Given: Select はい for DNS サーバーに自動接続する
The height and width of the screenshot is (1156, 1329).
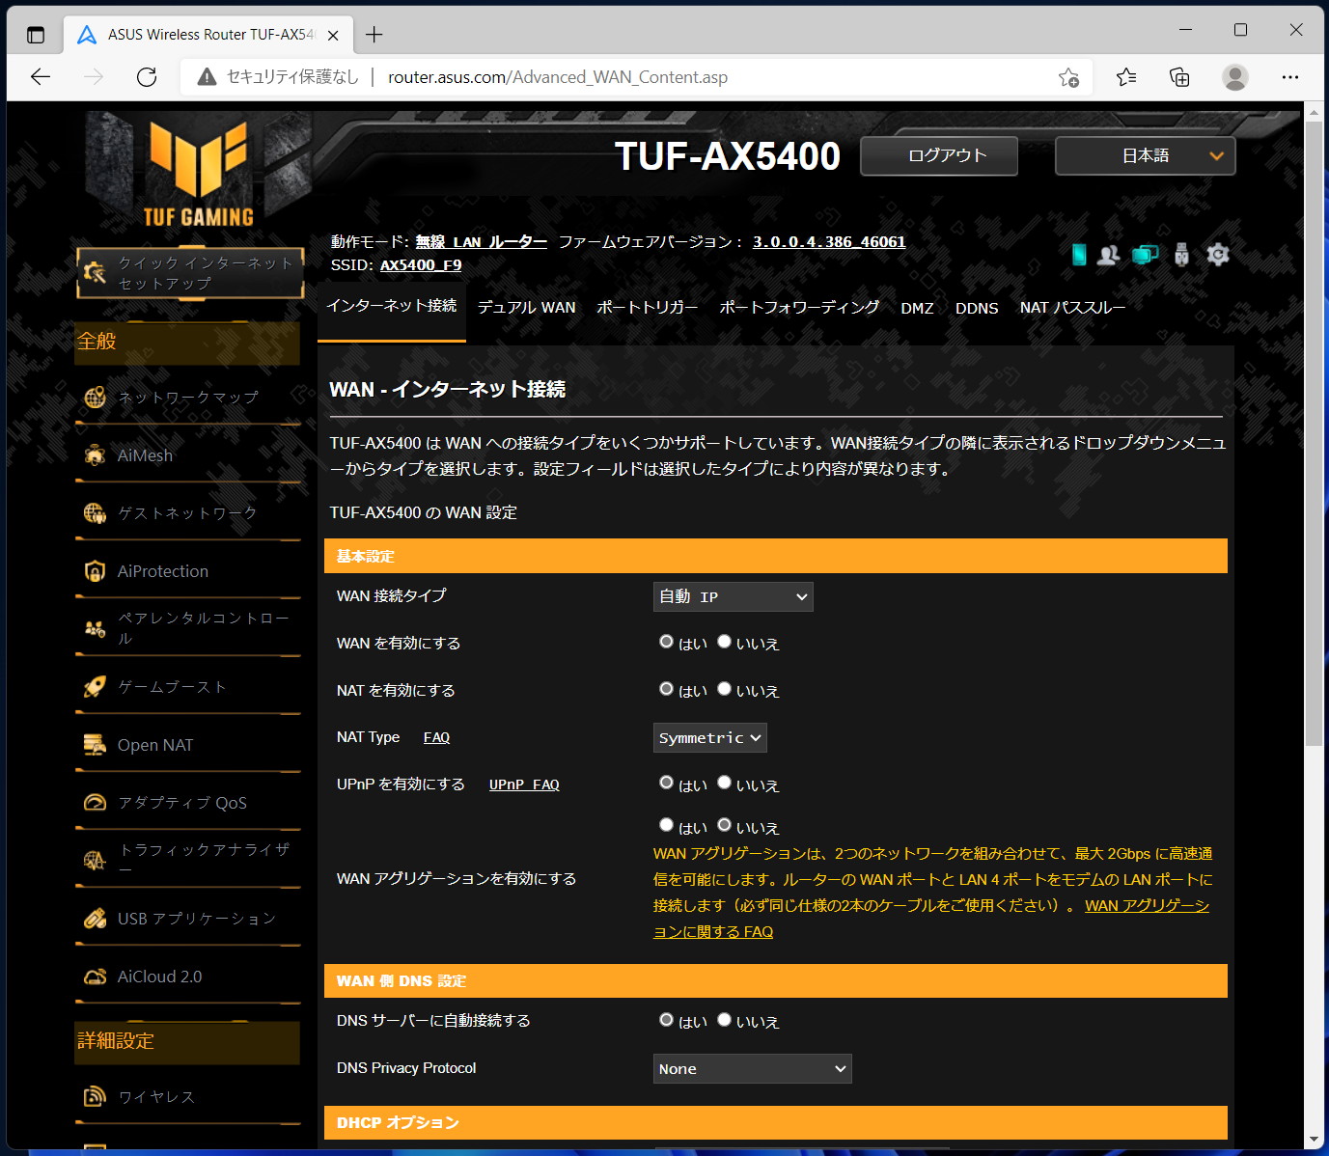Looking at the screenshot, I should (x=666, y=1020).
